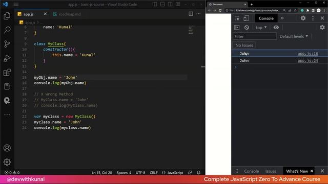Click the Chrome forward button

(215, 10)
